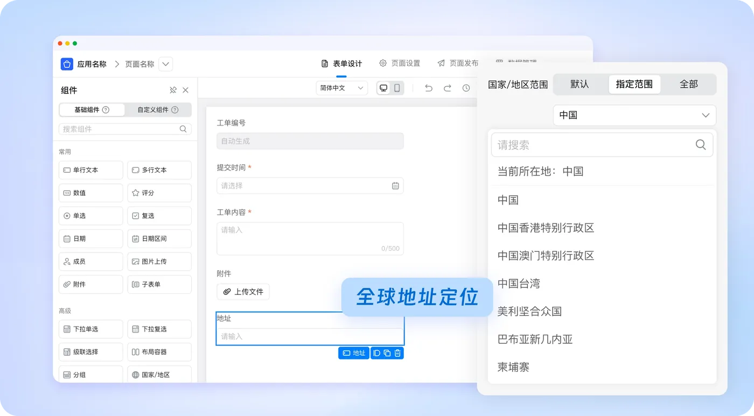The height and width of the screenshot is (416, 754).
Task: Set 国家/地区范围 to 默认
Action: pos(580,84)
